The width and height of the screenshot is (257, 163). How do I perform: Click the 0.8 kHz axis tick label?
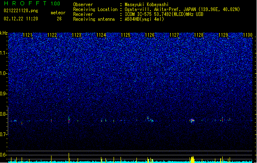click(x=4, y=114)
